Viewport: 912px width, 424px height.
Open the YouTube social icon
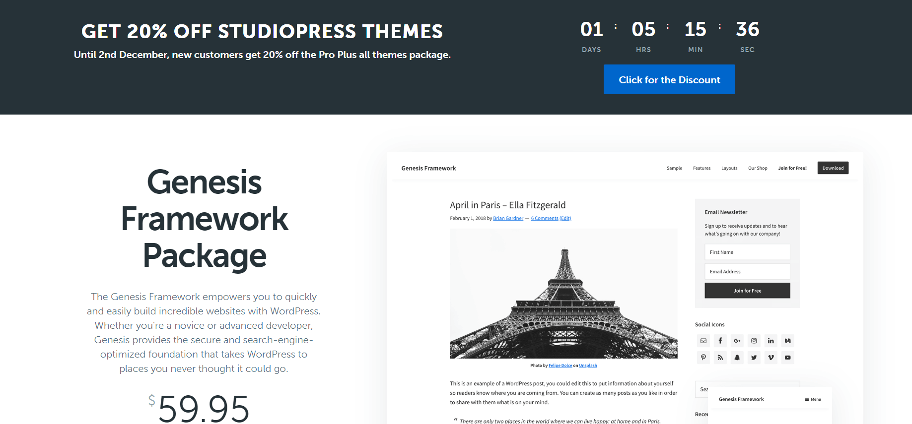788,358
